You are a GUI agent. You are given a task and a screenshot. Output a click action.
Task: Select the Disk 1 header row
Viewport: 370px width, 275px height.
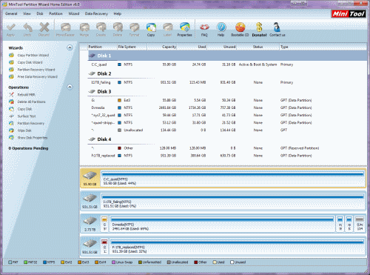pos(227,56)
